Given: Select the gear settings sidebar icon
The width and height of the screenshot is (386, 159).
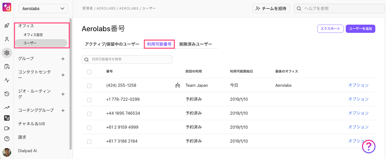Looking at the screenshot, I should point(7,53).
